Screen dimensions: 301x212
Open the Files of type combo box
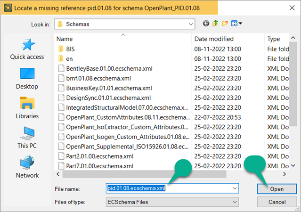(172, 202)
